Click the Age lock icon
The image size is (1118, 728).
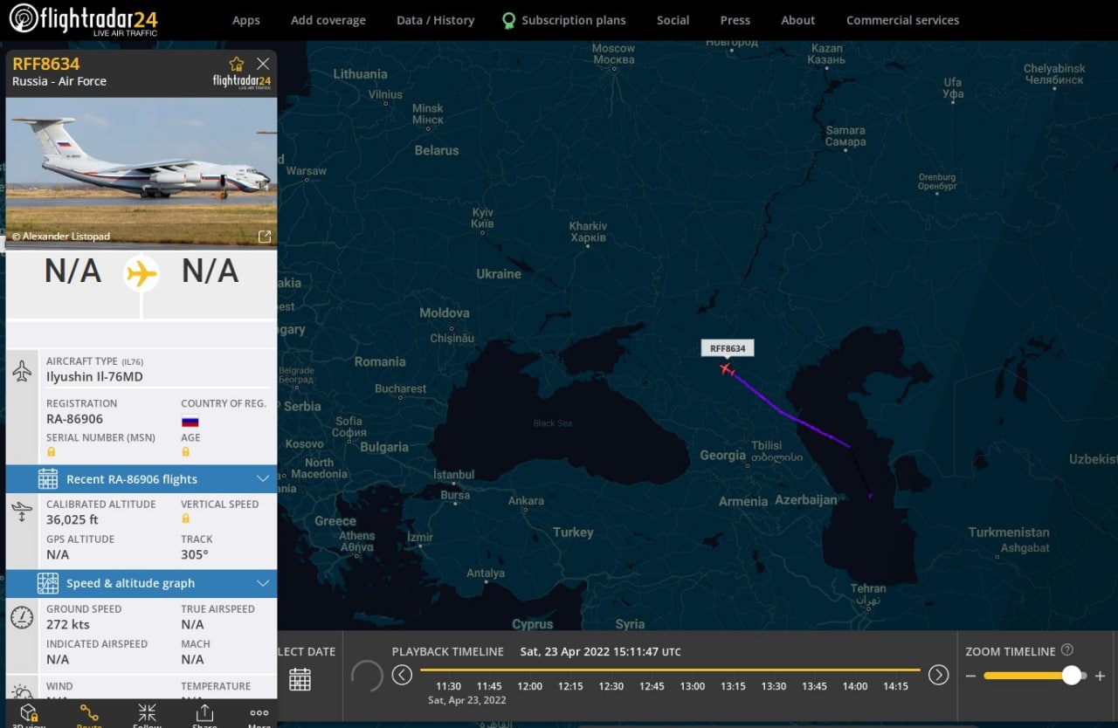click(x=185, y=452)
